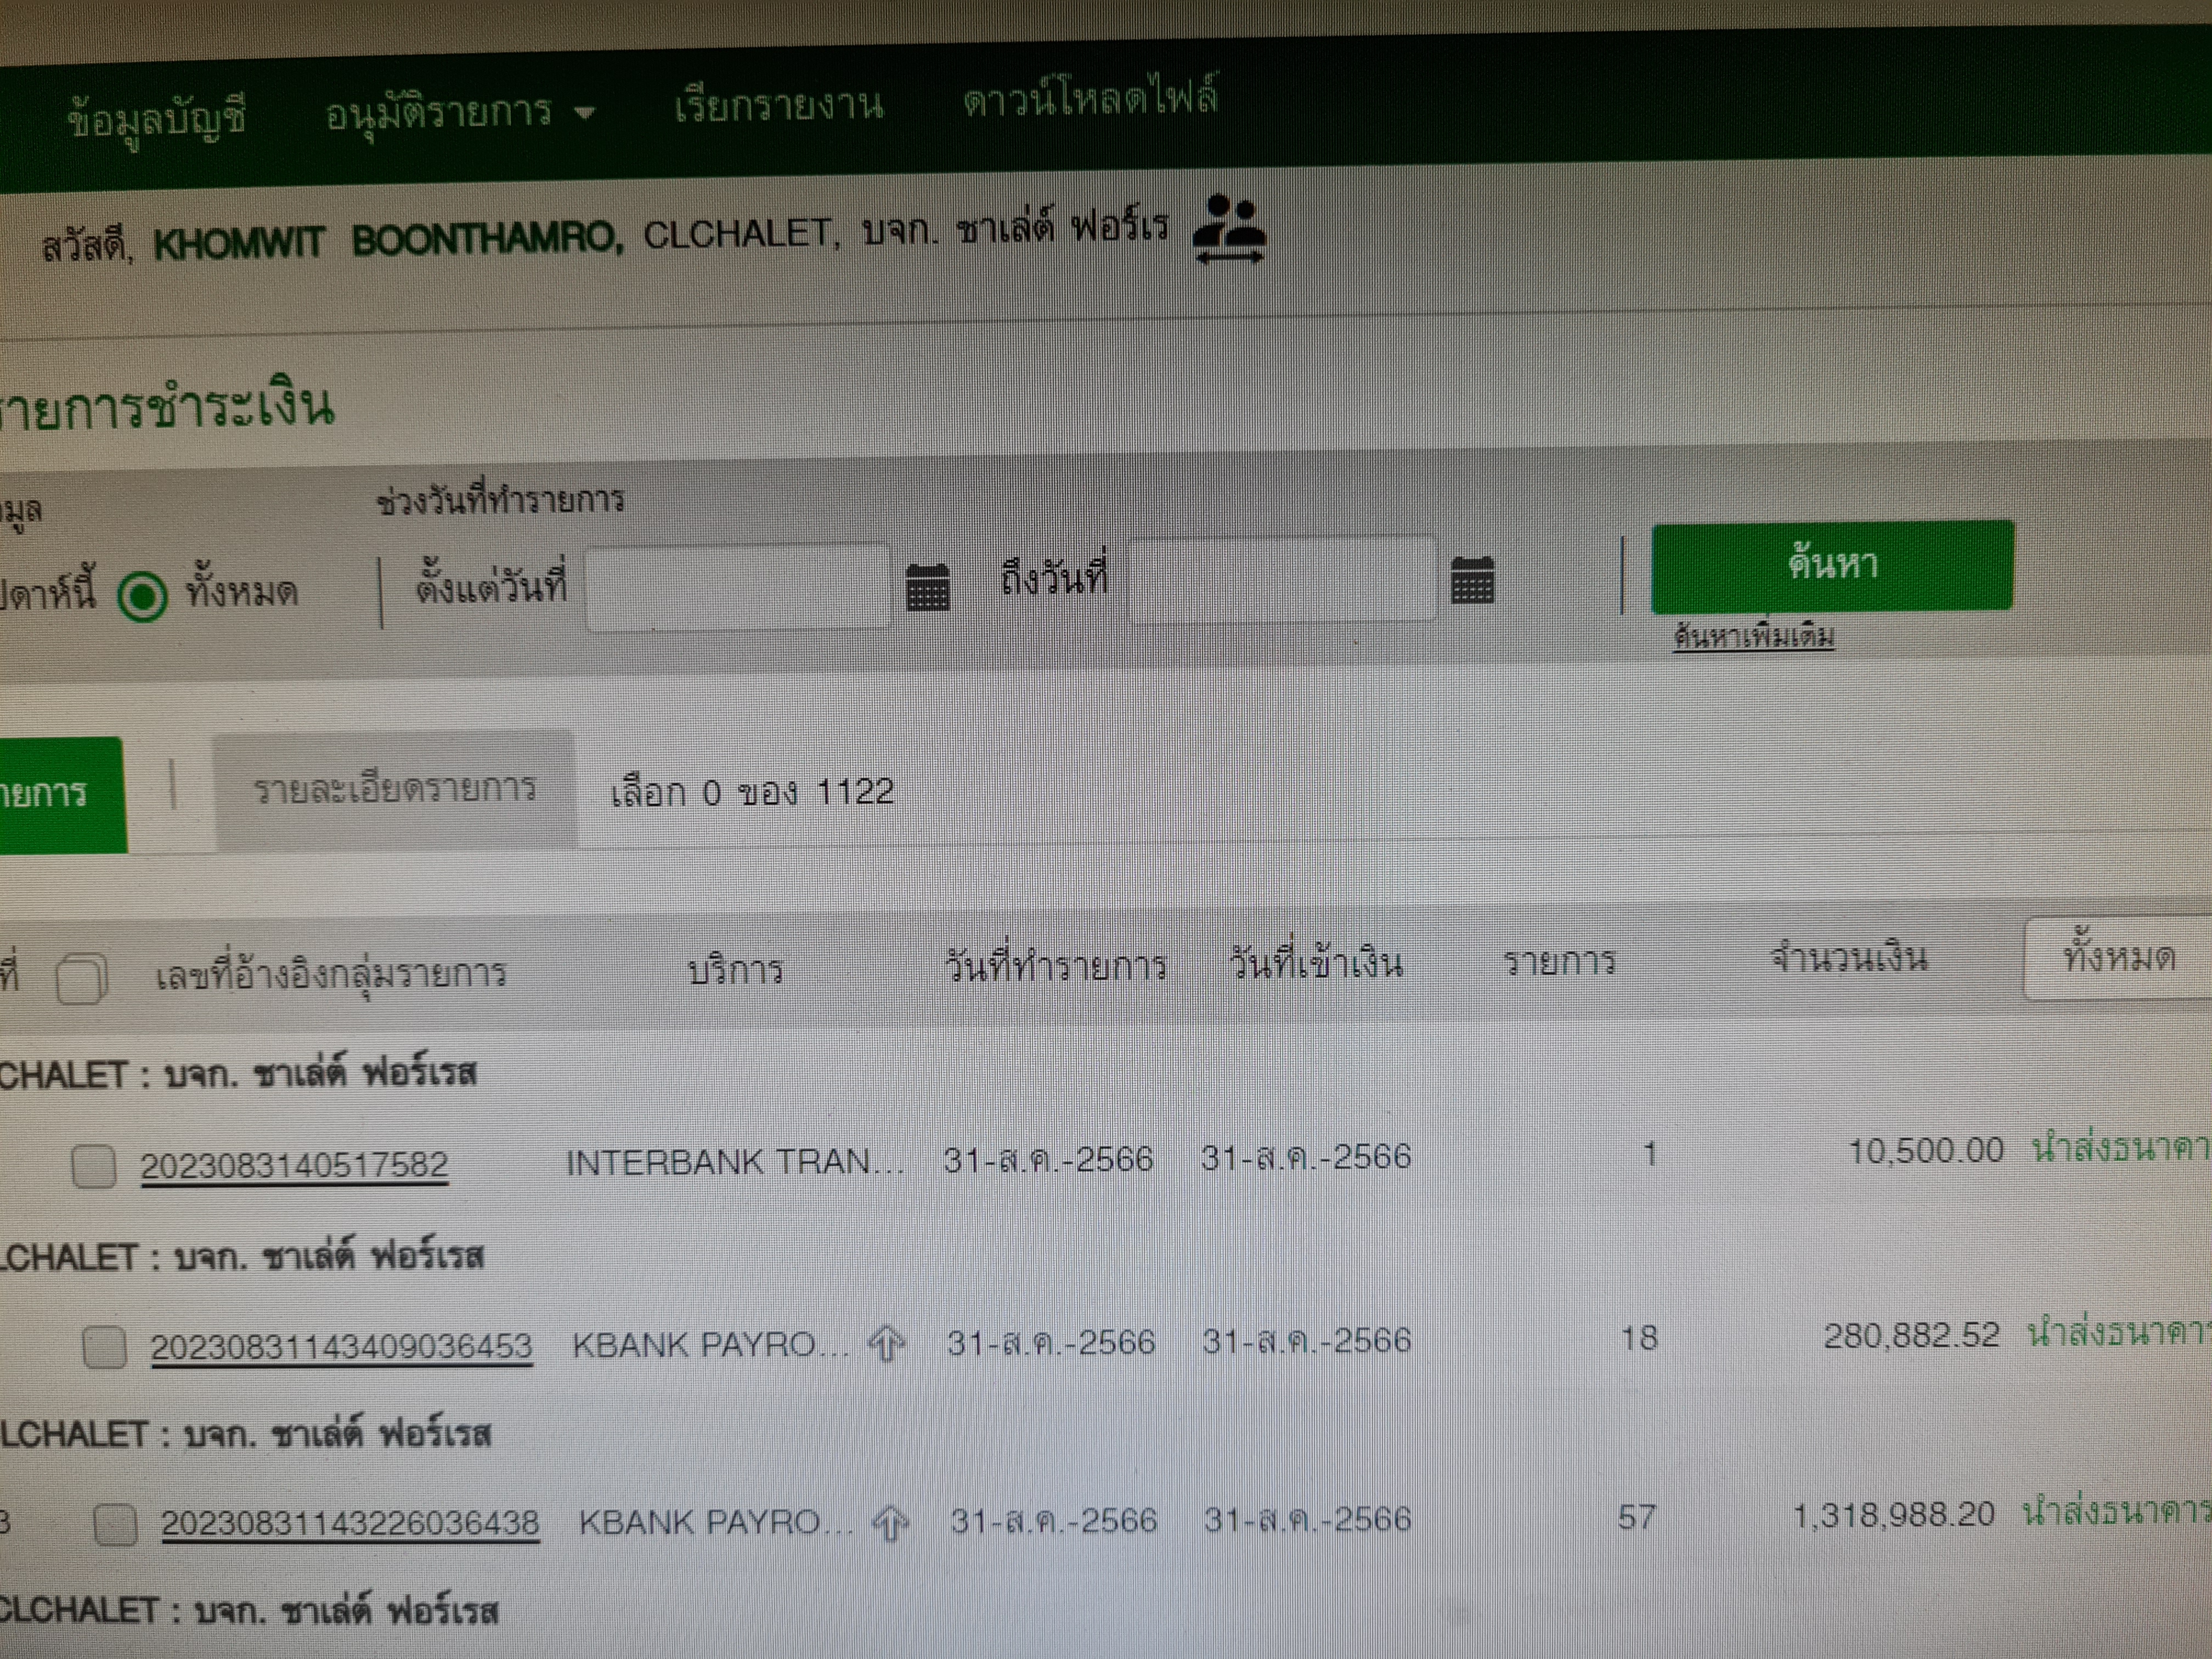The width and height of the screenshot is (2212, 1659).
Task: Open reference number link 2023083140517582
Action: click(x=294, y=1166)
